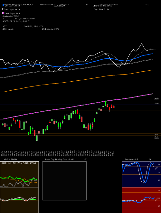The height and width of the screenshot is (213, 161).
Task: Select the 'Stochastics: 73.88' reading
Action: click(10, 16)
